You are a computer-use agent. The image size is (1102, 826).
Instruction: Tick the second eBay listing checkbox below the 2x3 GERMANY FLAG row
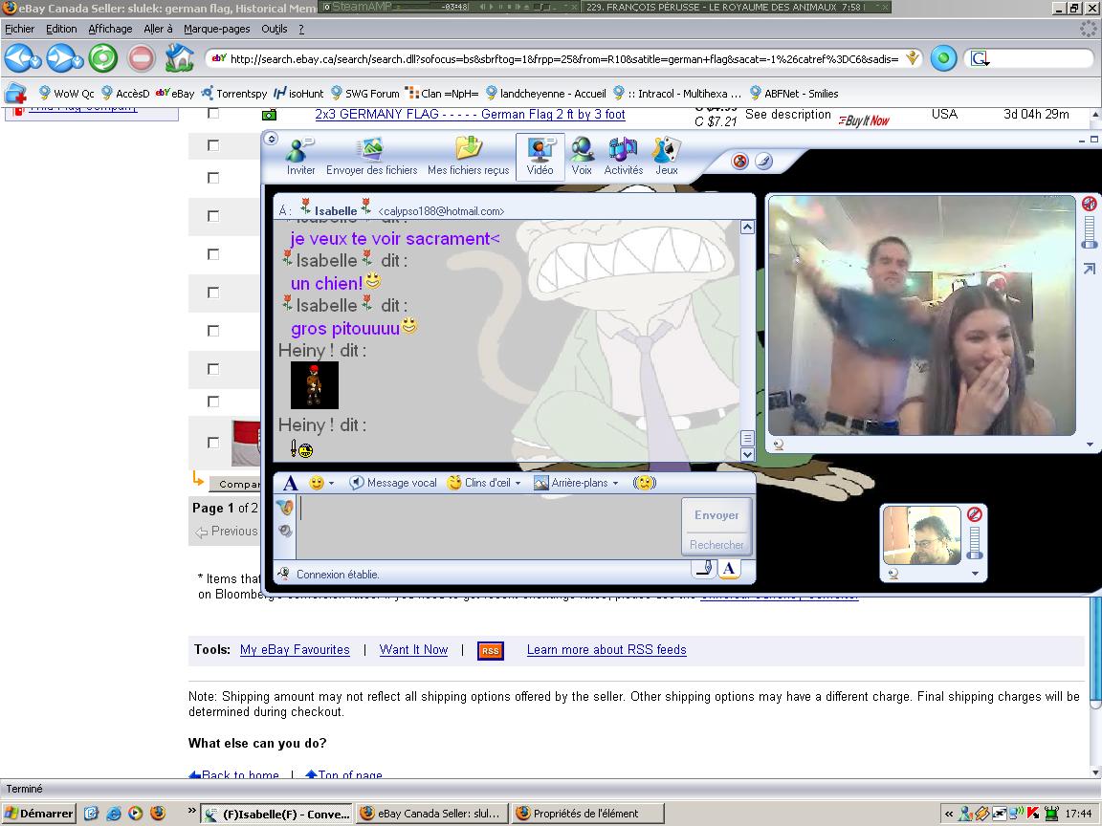point(213,178)
